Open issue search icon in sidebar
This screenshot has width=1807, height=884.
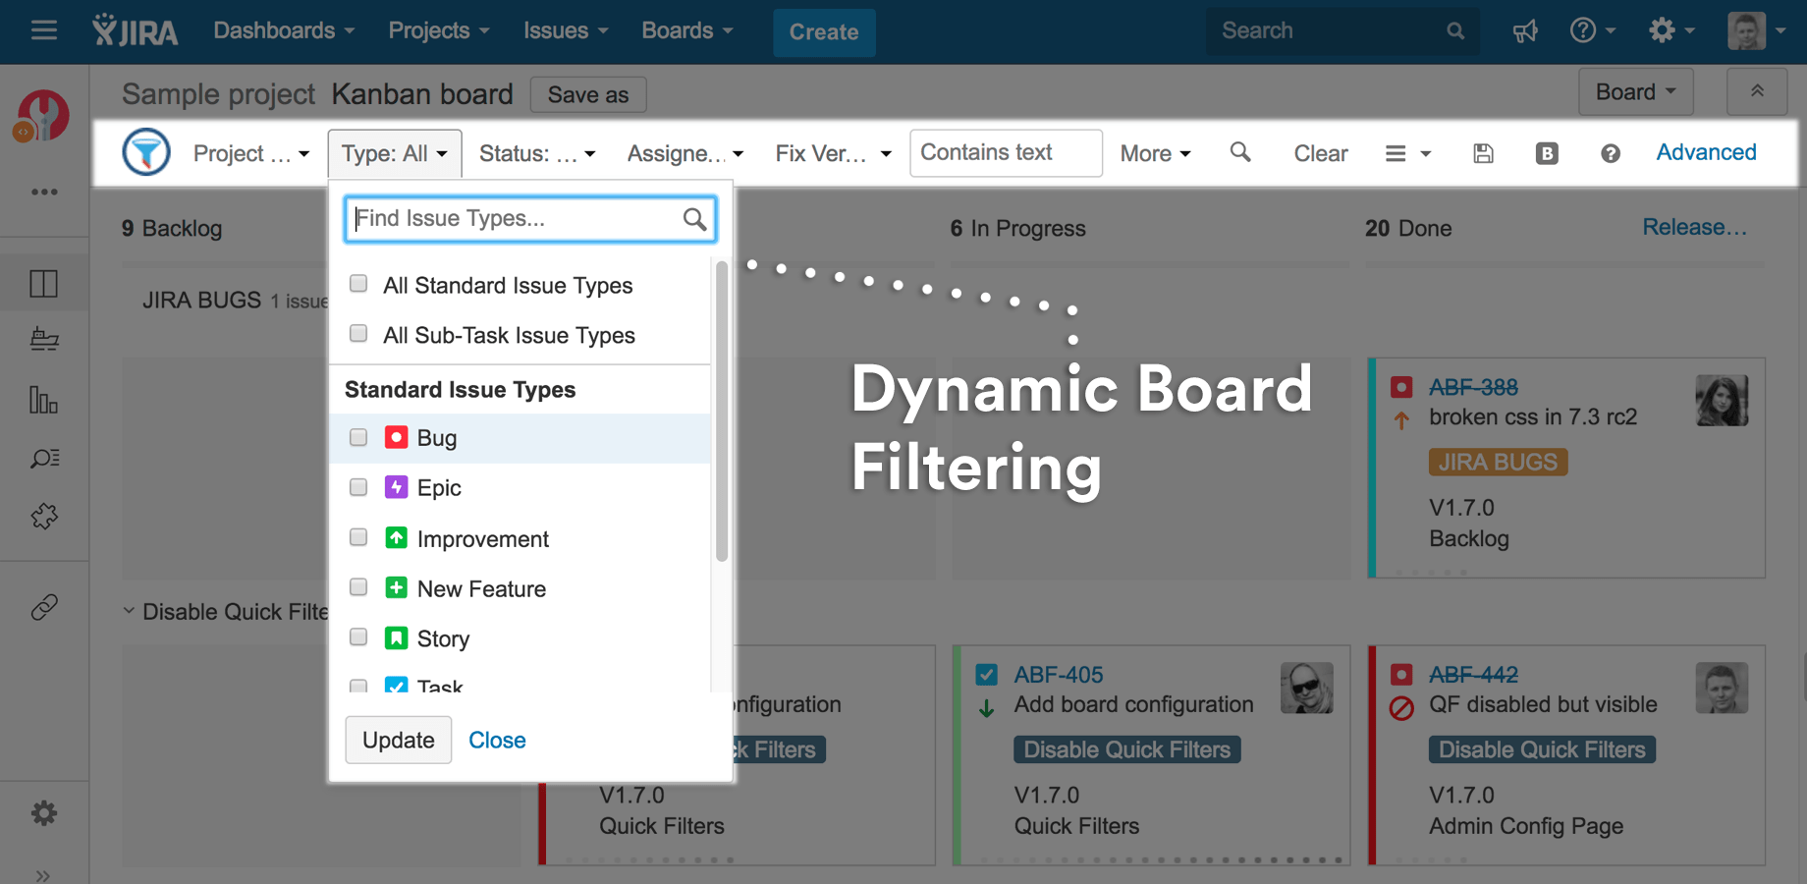[x=43, y=458]
